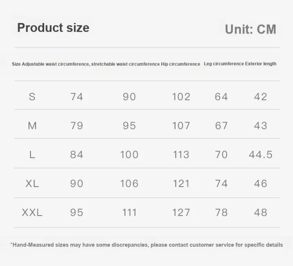The image size is (293, 266).
Task: Select the XXL size row label
Action: click(32, 212)
